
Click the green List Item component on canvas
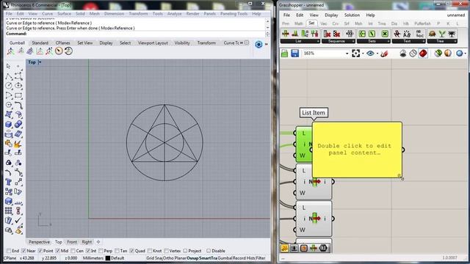[x=303, y=144]
